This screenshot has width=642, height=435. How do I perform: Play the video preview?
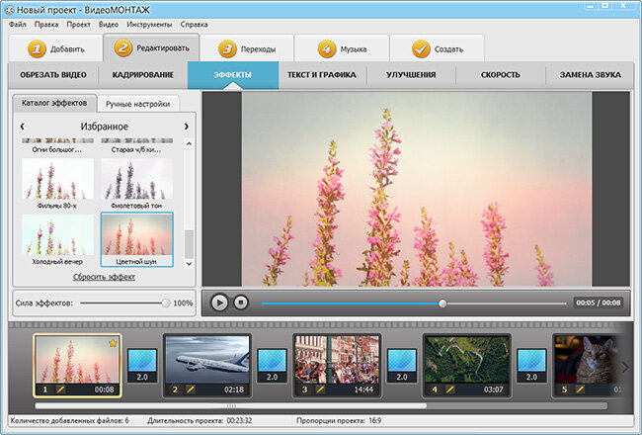tap(219, 303)
